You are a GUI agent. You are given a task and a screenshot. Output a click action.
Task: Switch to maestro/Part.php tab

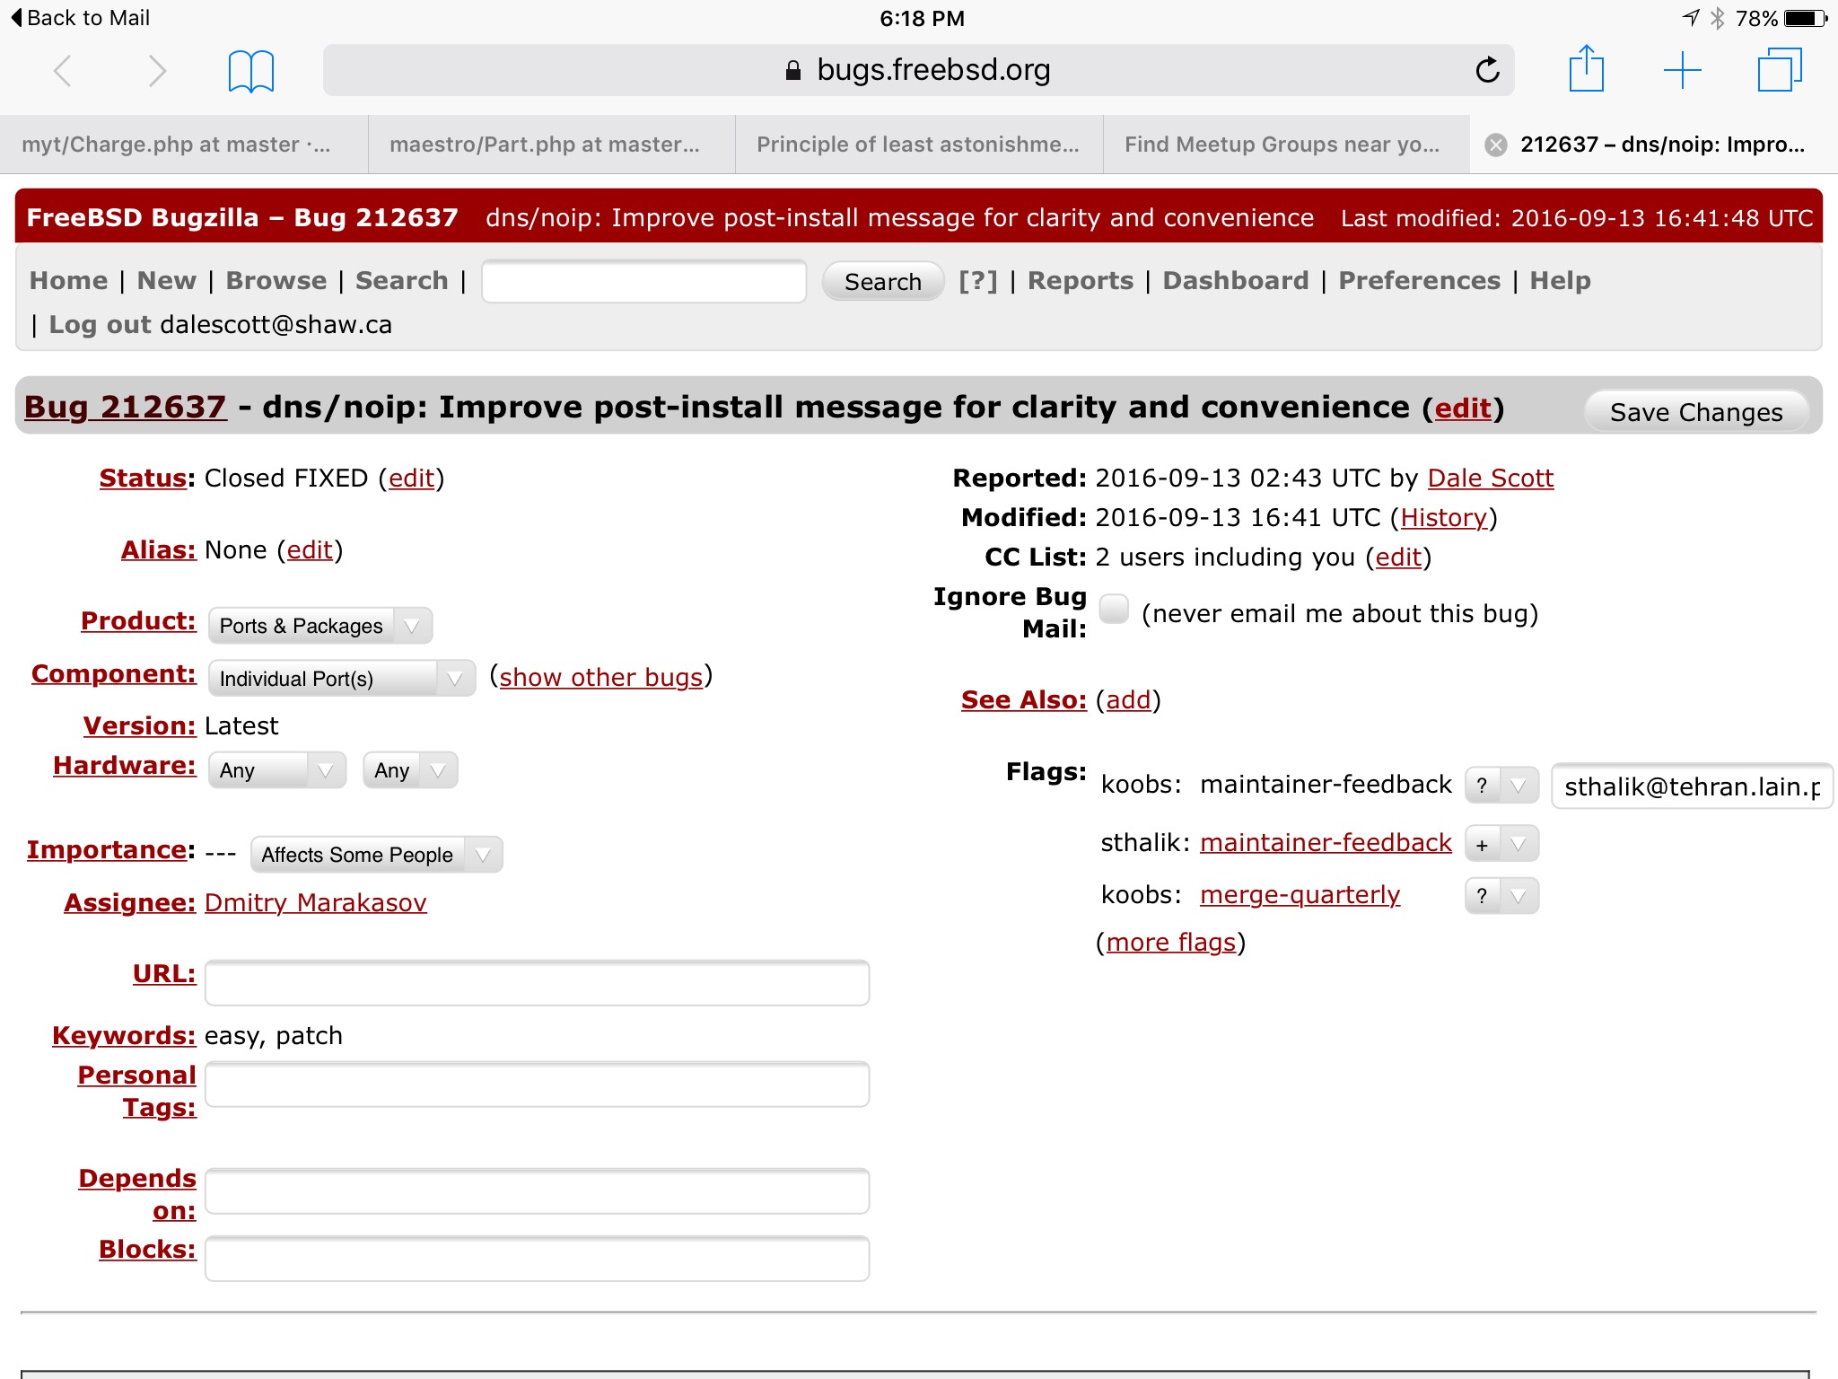point(551,145)
